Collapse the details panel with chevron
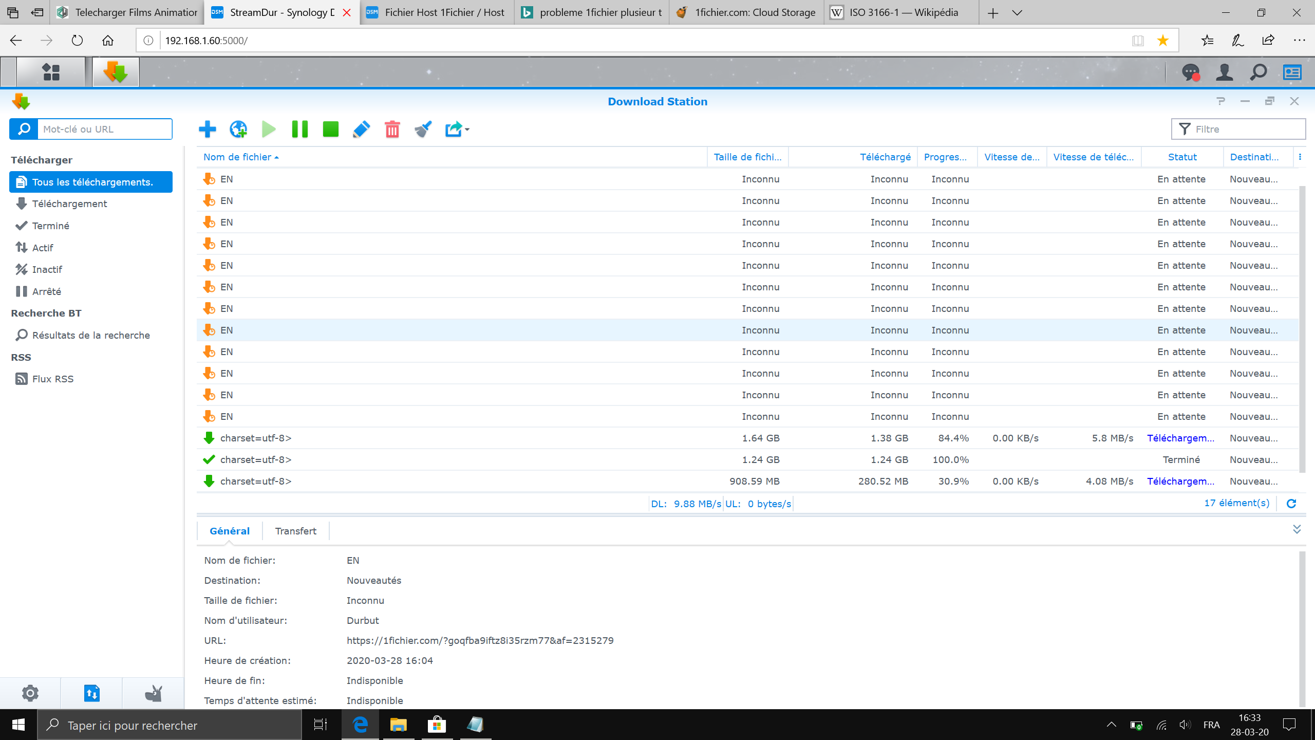The height and width of the screenshot is (740, 1315). [1297, 529]
